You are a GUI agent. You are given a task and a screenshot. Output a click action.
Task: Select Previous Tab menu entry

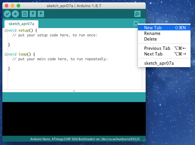[164, 48]
